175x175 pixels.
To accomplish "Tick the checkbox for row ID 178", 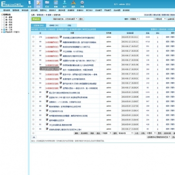I will pyautogui.click(x=33, y=37).
